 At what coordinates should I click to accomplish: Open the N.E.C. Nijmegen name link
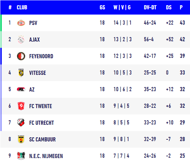click(x=46, y=156)
